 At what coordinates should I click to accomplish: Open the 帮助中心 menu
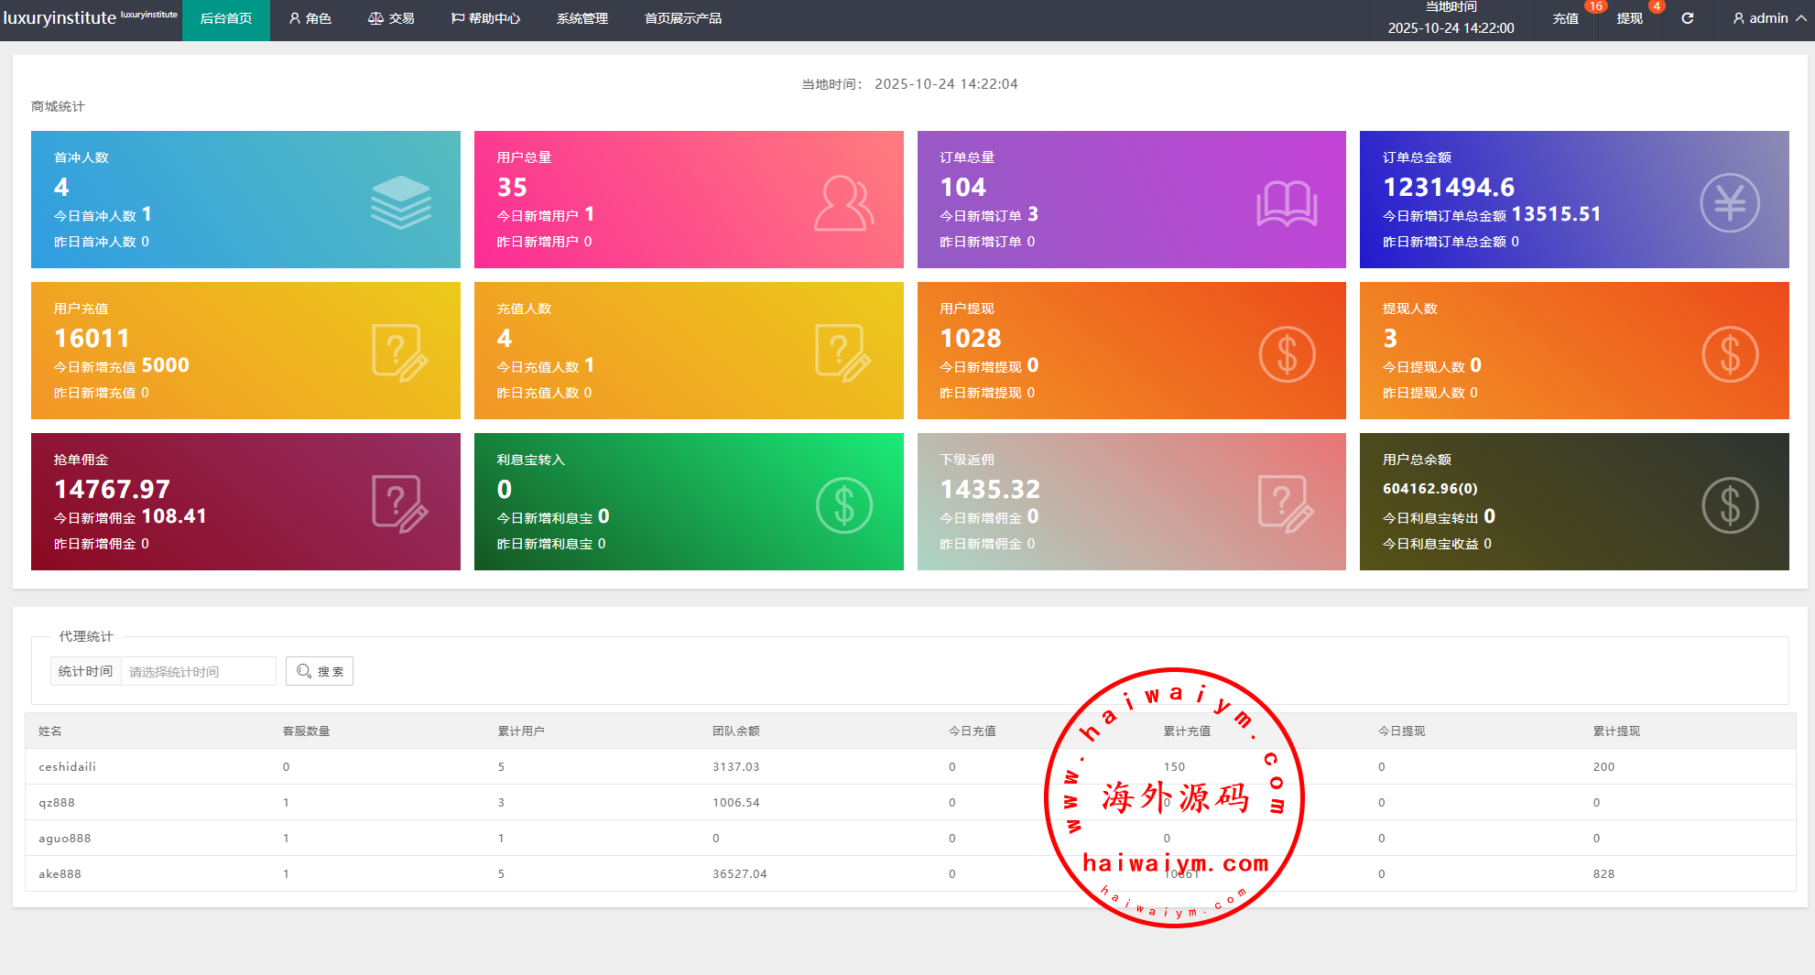tap(485, 18)
